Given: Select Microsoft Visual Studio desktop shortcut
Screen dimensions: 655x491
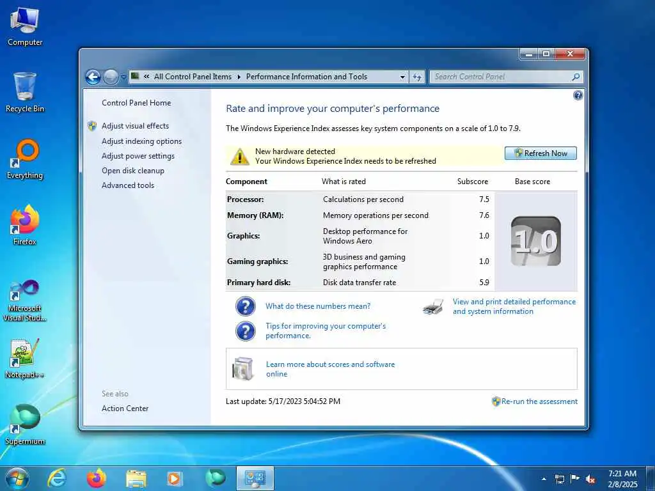Looking at the screenshot, I should coord(25,300).
